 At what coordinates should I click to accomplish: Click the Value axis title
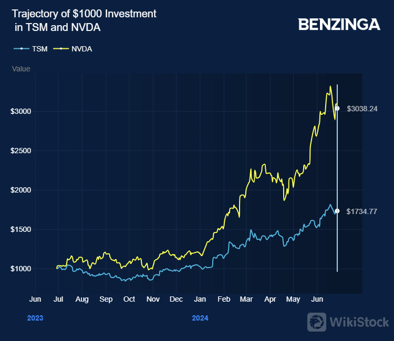point(21,69)
